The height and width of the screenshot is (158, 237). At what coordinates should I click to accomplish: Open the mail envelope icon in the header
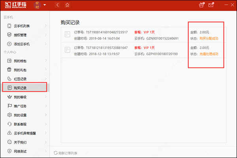click(x=211, y=5)
